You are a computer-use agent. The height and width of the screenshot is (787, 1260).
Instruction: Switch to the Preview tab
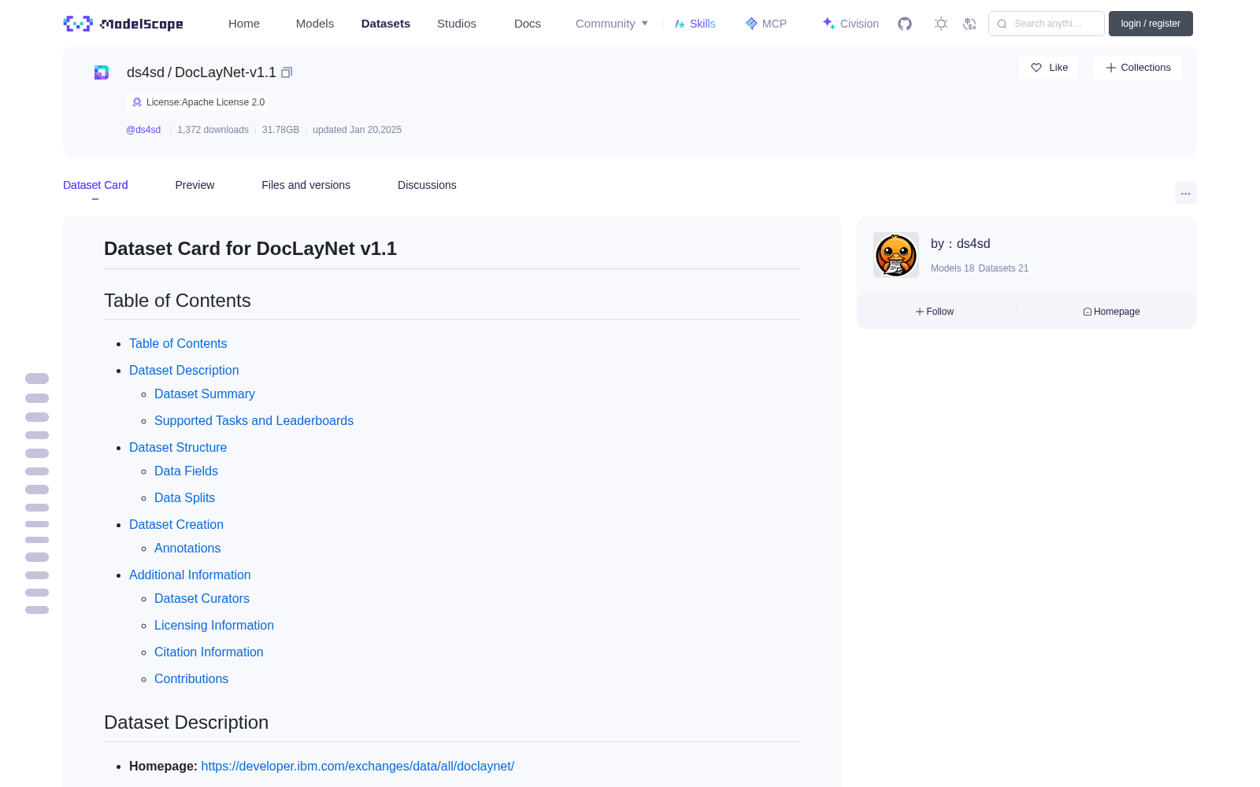(195, 185)
